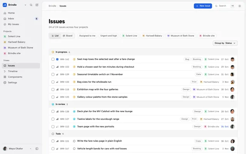Image resolution: width=246 pixels, height=154 pixels.
Task: Apply the Assigned to me filter
Action: [87, 36]
